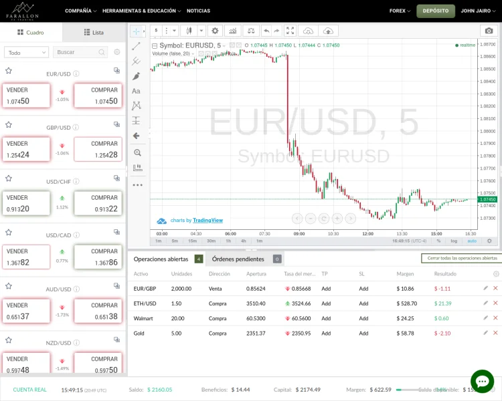Undo the last chart action
The image size is (502, 401).
coord(266,31)
